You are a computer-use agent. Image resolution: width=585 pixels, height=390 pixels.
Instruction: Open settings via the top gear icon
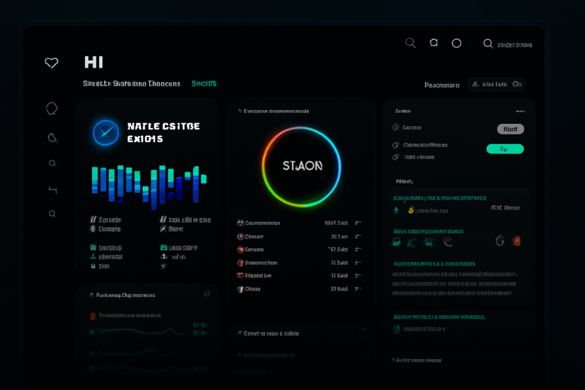click(x=434, y=43)
